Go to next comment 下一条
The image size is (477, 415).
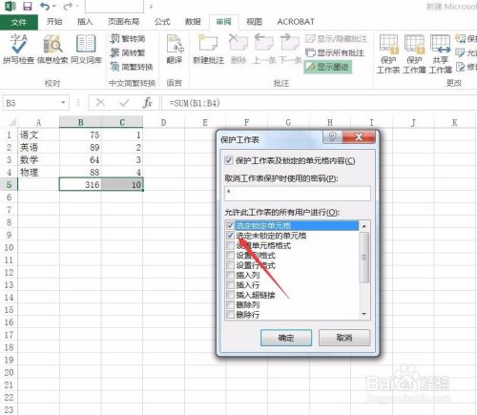coord(290,50)
